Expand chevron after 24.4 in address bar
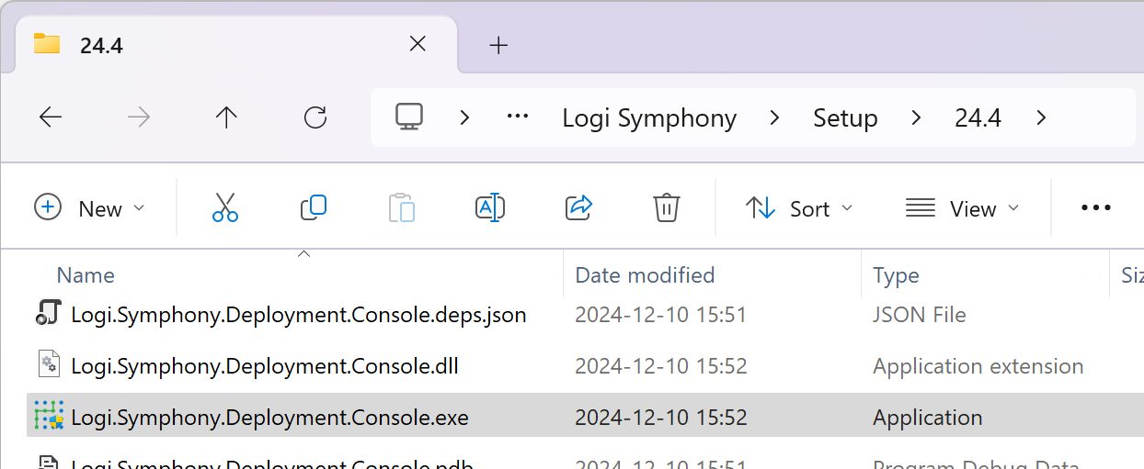The image size is (1144, 469). [1041, 117]
